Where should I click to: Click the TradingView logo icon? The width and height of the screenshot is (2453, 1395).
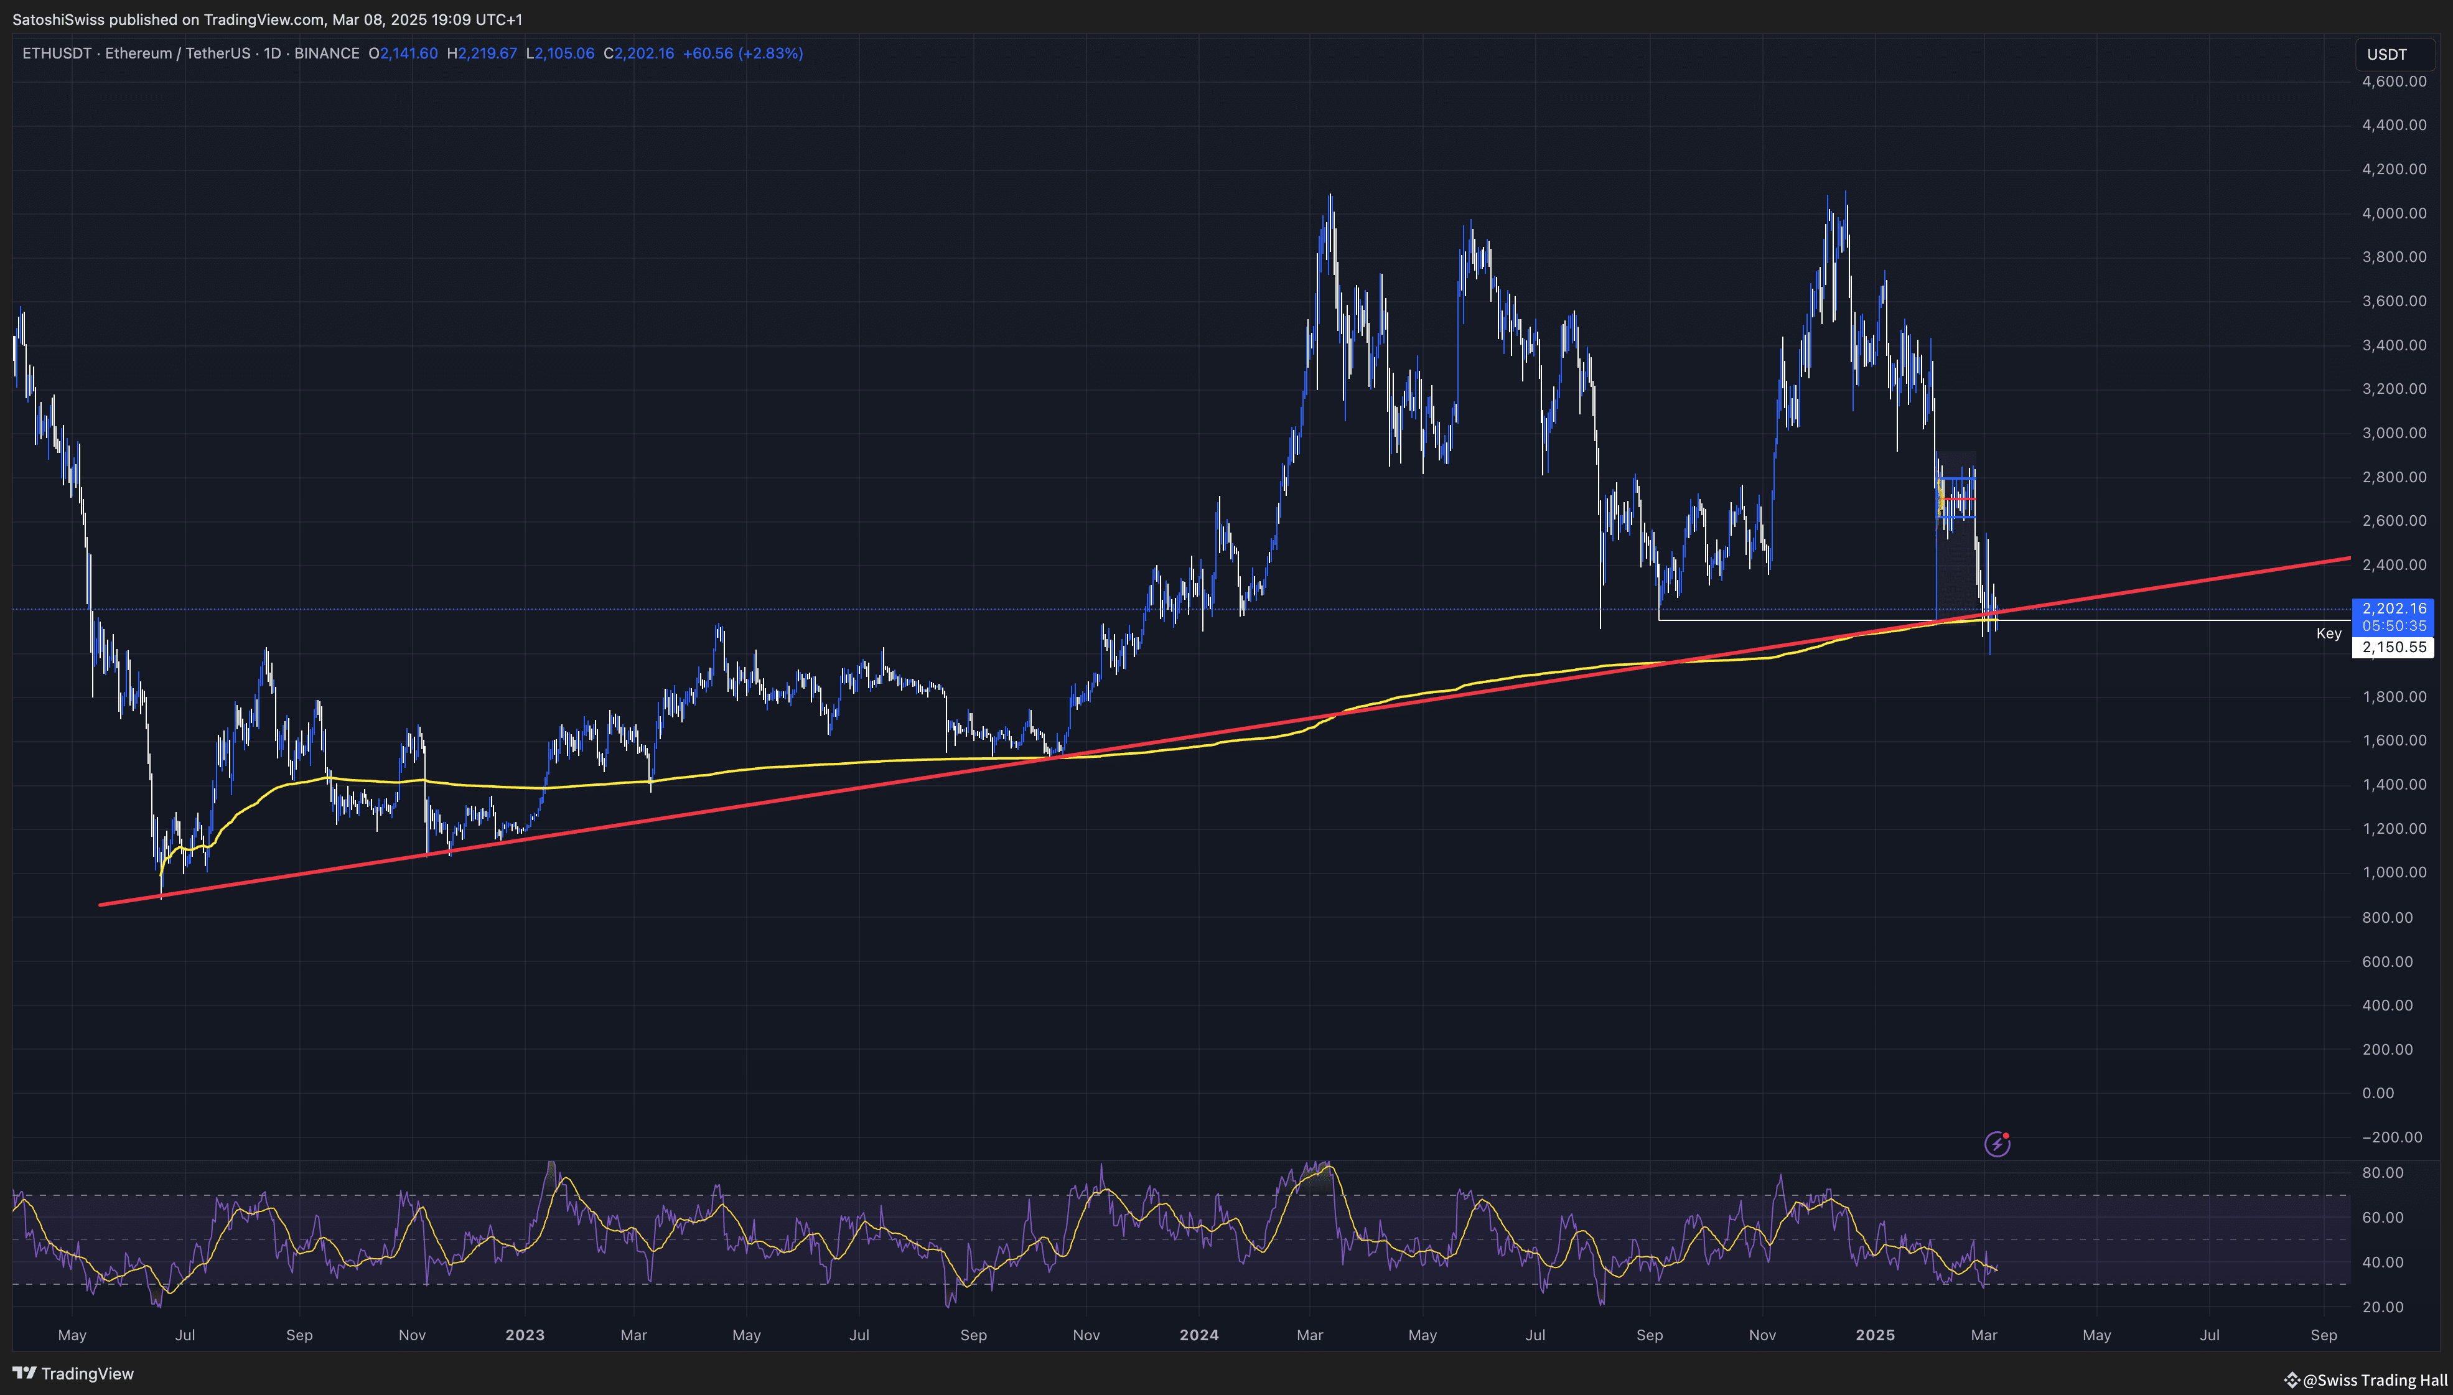pyautogui.click(x=24, y=1373)
